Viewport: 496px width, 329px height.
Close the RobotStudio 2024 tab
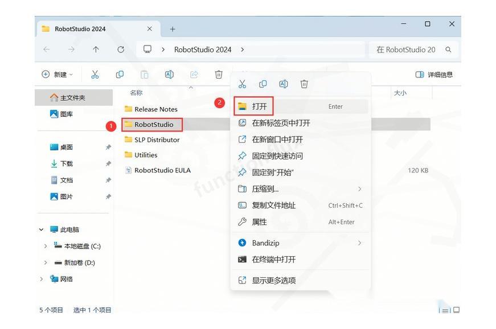coord(150,29)
